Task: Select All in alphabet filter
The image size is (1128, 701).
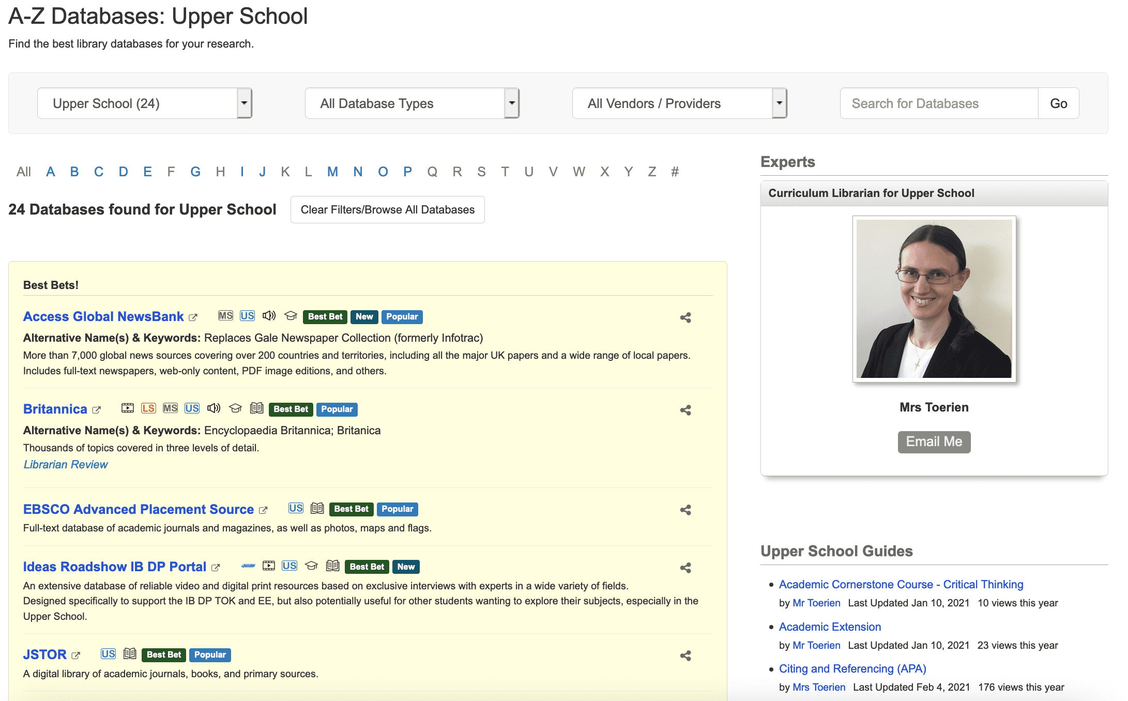Action: [24, 172]
